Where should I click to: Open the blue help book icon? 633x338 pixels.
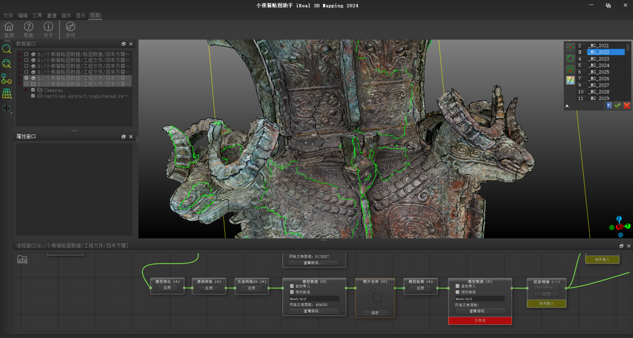tap(609, 105)
